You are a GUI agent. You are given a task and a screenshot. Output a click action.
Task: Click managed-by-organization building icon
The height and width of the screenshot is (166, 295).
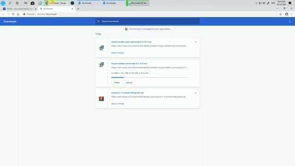(x=126, y=29)
